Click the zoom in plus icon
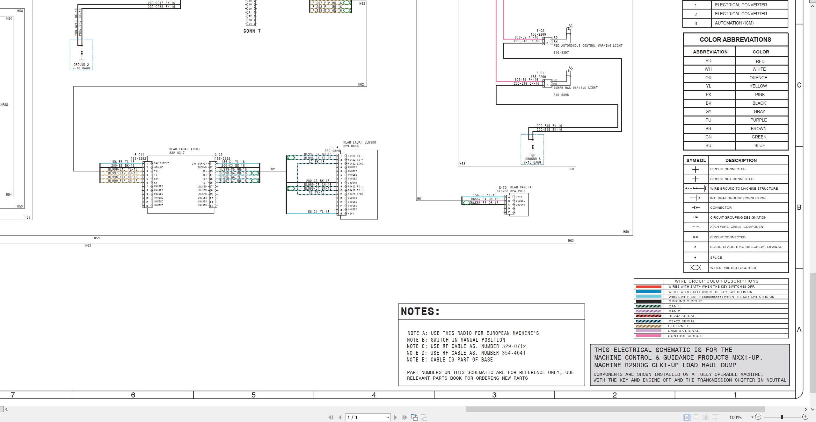 pos(805,417)
